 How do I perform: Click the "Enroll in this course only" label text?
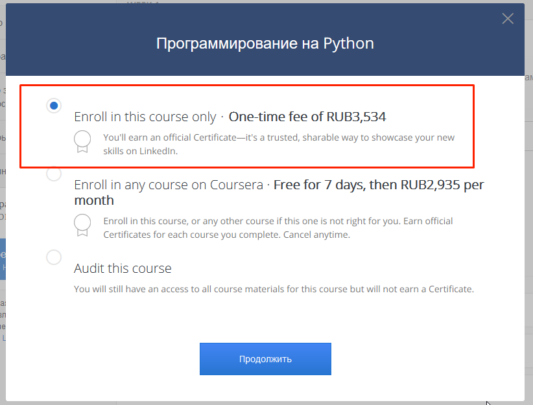[x=145, y=117]
